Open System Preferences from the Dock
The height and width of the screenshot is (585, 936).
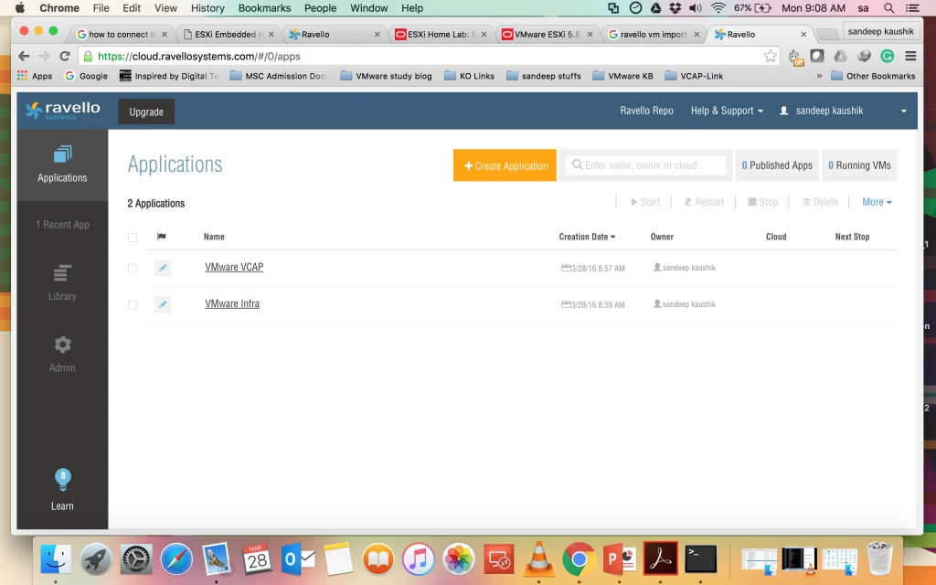[x=136, y=559]
